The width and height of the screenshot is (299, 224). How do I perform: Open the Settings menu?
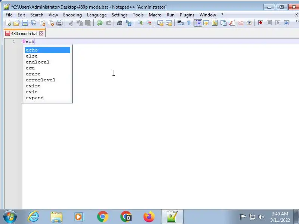(x=120, y=15)
